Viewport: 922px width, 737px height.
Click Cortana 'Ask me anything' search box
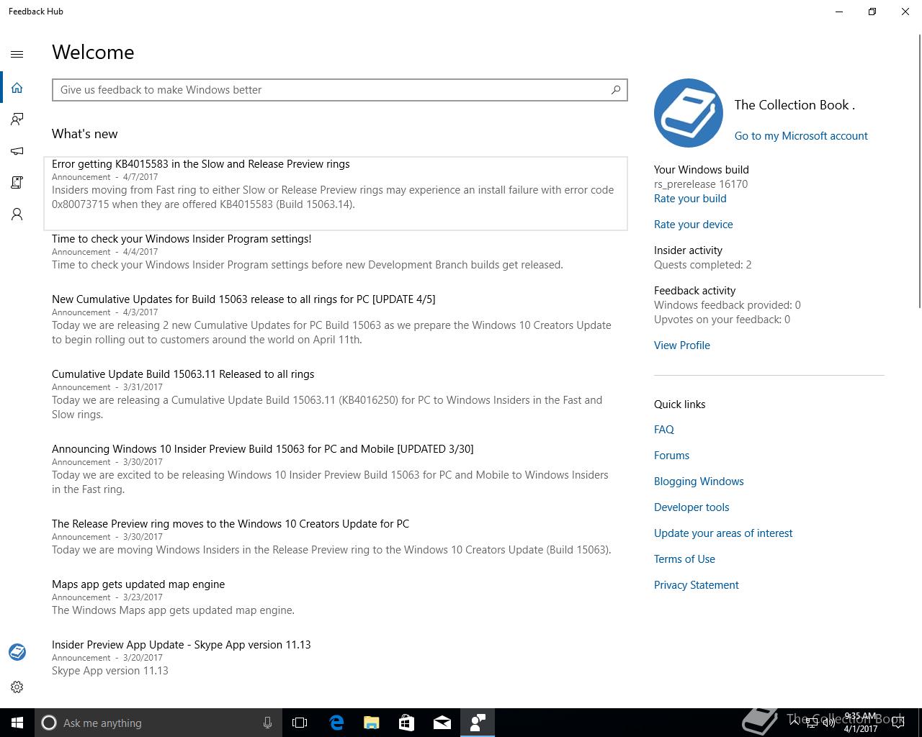click(158, 723)
